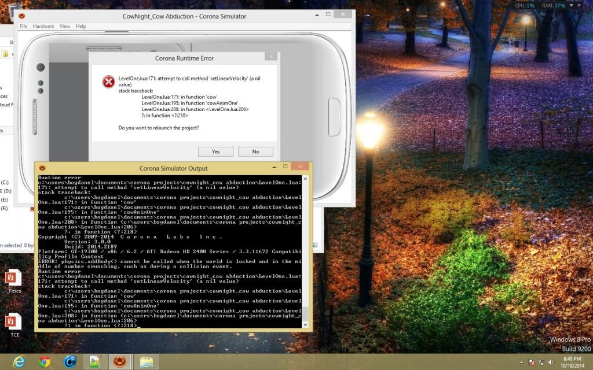The width and height of the screenshot is (593, 370).
Task: Maximize the Corona Simulator Output window
Action: pos(285,166)
